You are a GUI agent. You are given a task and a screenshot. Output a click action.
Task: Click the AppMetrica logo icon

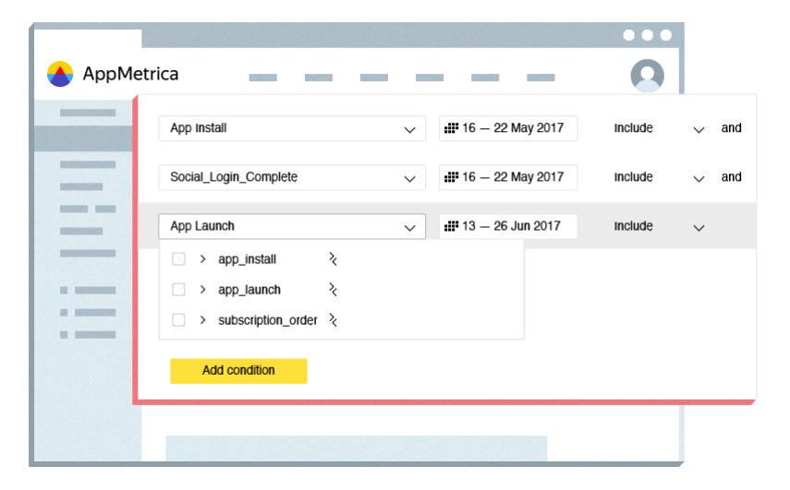[60, 74]
